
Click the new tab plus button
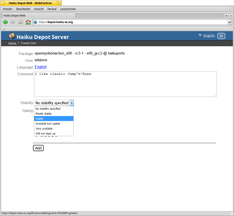(227, 15)
